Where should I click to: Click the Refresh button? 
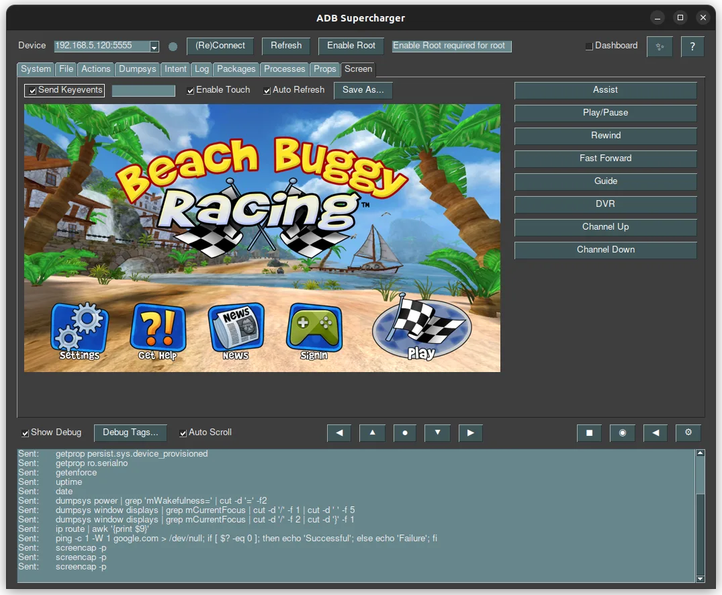pyautogui.click(x=286, y=46)
